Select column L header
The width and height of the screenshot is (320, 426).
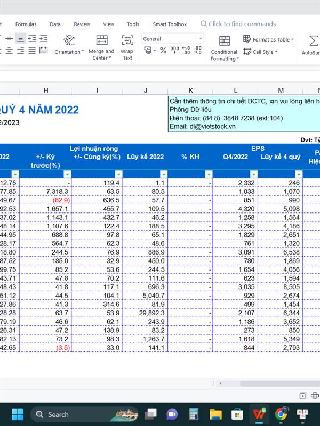point(235,91)
